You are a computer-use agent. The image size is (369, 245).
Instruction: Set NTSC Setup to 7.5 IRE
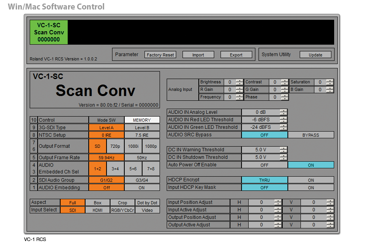tap(142, 135)
